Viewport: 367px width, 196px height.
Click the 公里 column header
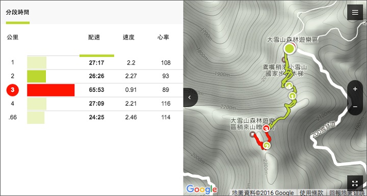pyautogui.click(x=13, y=37)
